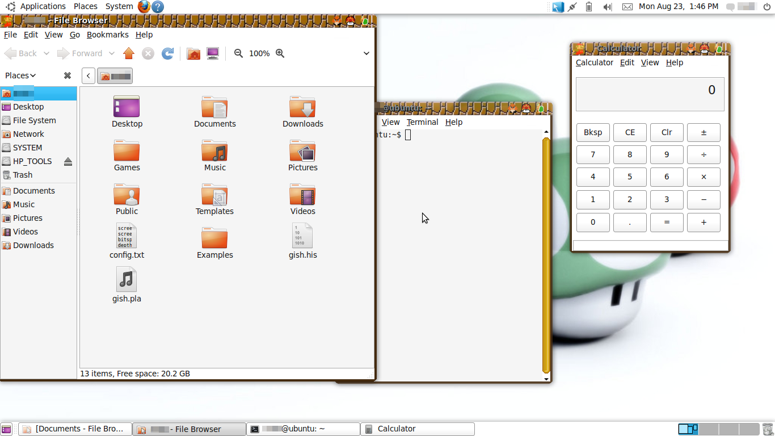Switch to the first workspace

coord(688,429)
